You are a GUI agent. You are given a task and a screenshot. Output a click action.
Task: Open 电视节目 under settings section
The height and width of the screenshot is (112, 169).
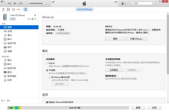tap(19, 43)
